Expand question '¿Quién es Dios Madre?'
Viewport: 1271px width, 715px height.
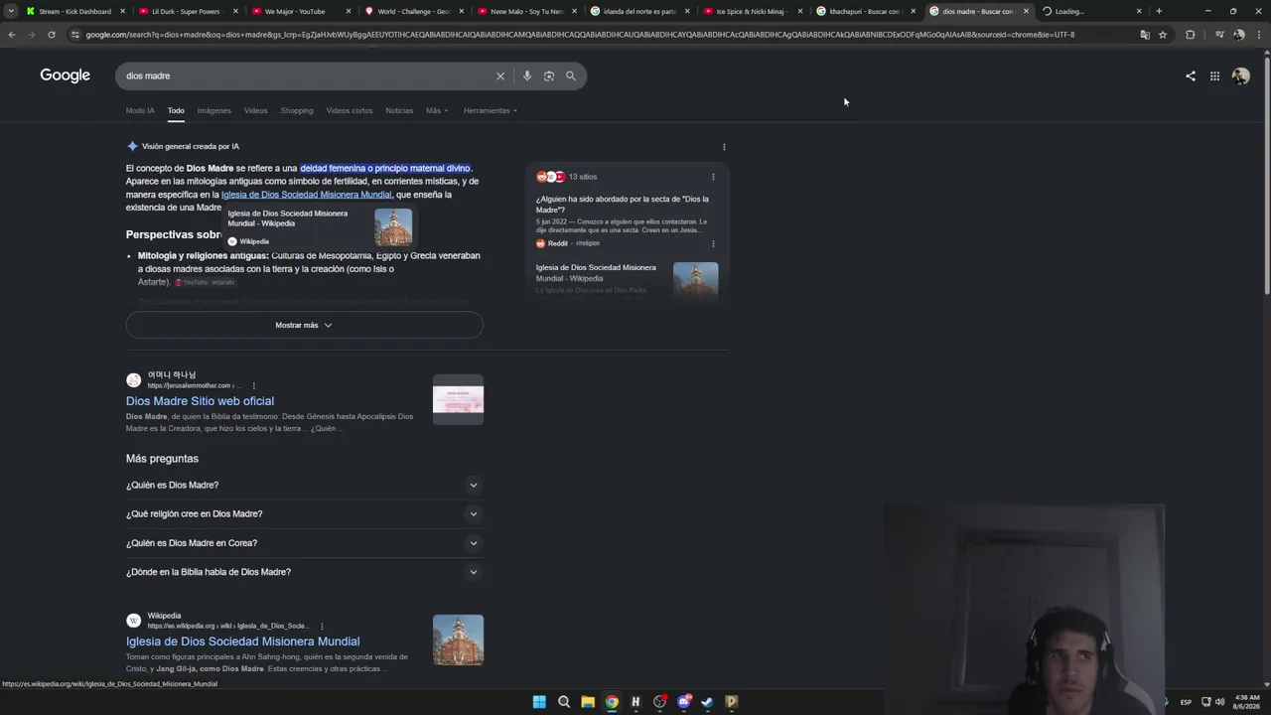pyautogui.click(x=304, y=485)
